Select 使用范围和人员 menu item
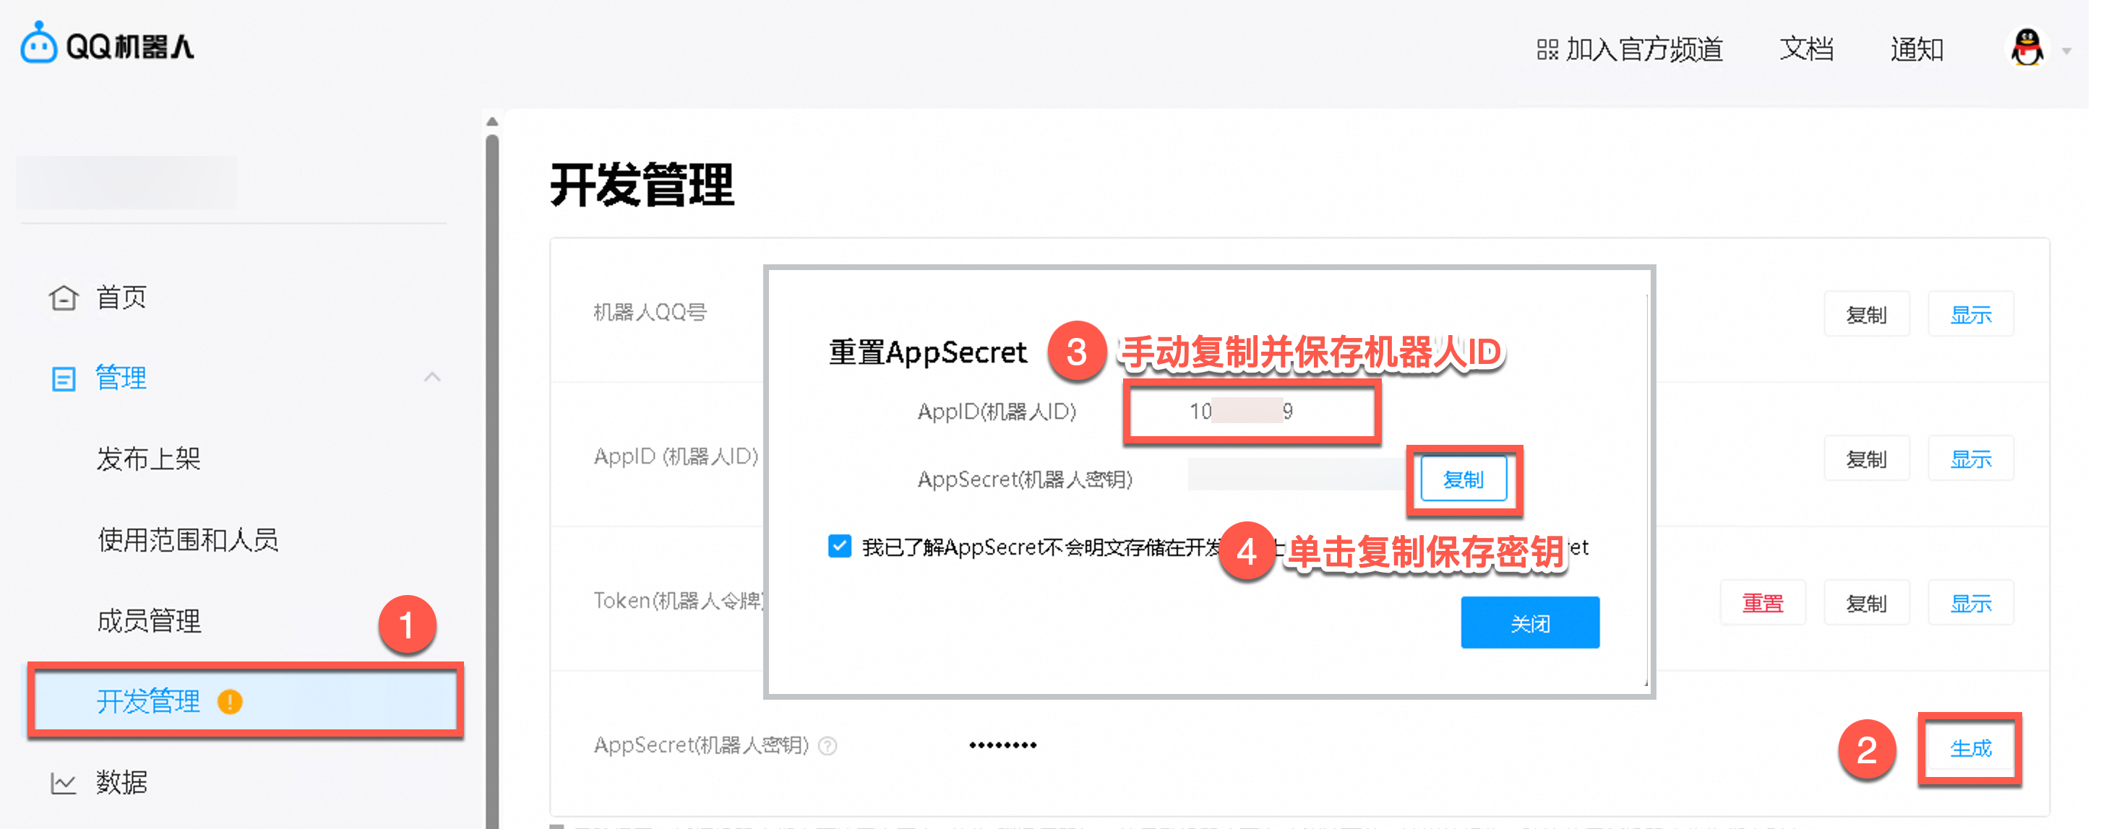Image resolution: width=2119 pixels, height=829 pixels. [188, 540]
